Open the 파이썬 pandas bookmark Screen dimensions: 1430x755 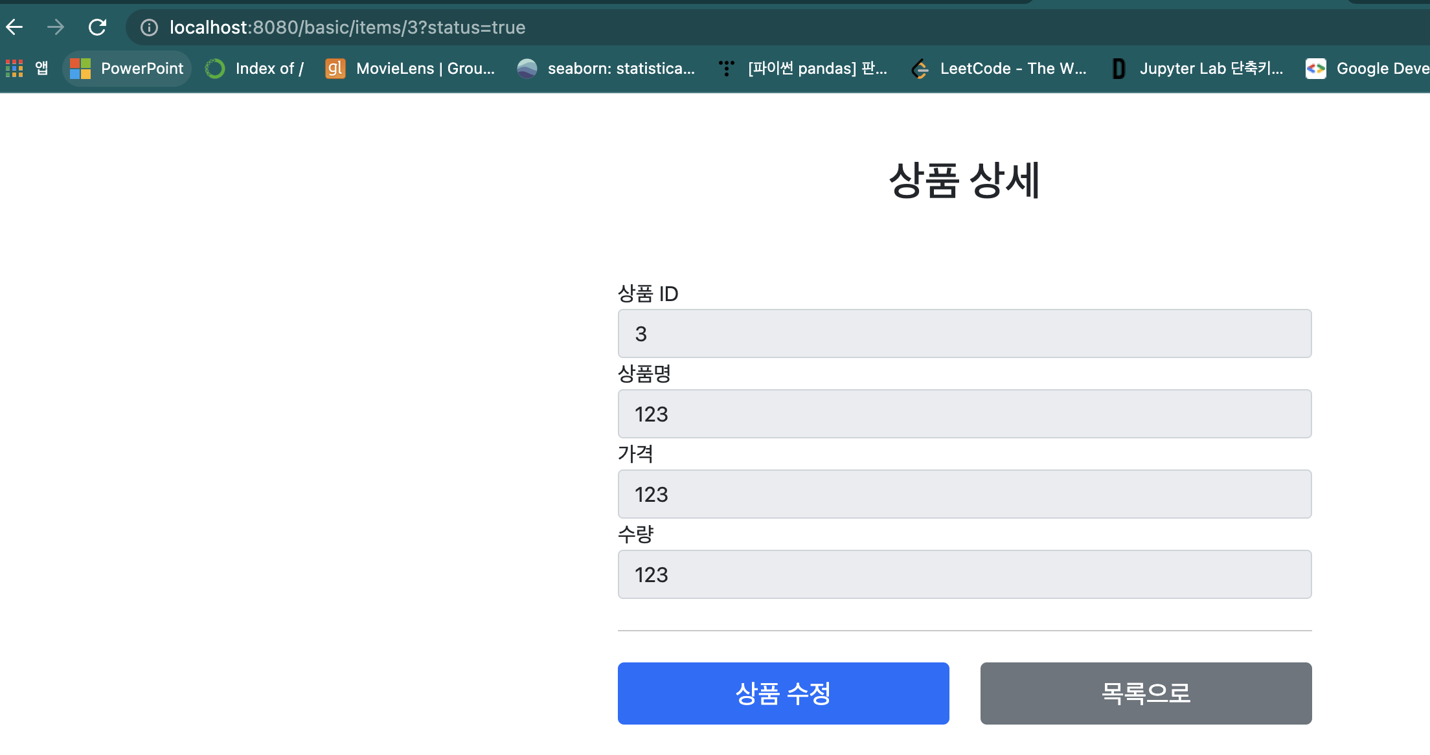tap(803, 68)
